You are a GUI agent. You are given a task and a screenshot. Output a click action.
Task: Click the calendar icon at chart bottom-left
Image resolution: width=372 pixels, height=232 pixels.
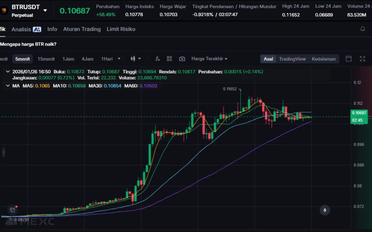[x=12, y=210]
